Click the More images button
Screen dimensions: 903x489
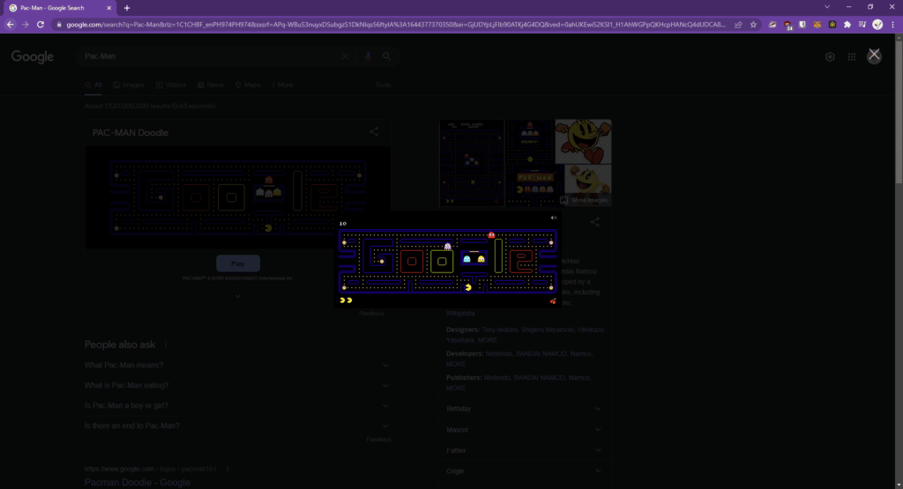click(584, 200)
